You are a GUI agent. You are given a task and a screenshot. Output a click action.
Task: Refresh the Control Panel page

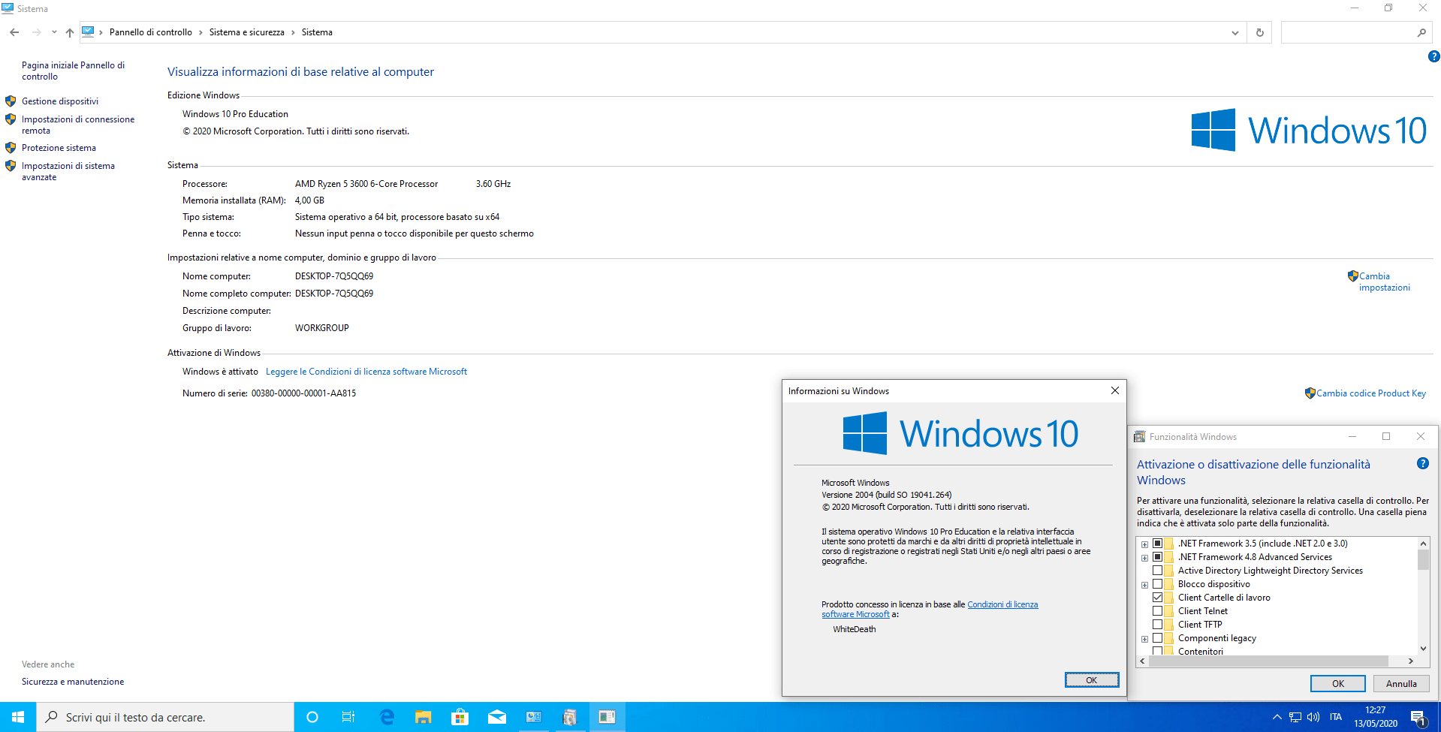(1260, 32)
